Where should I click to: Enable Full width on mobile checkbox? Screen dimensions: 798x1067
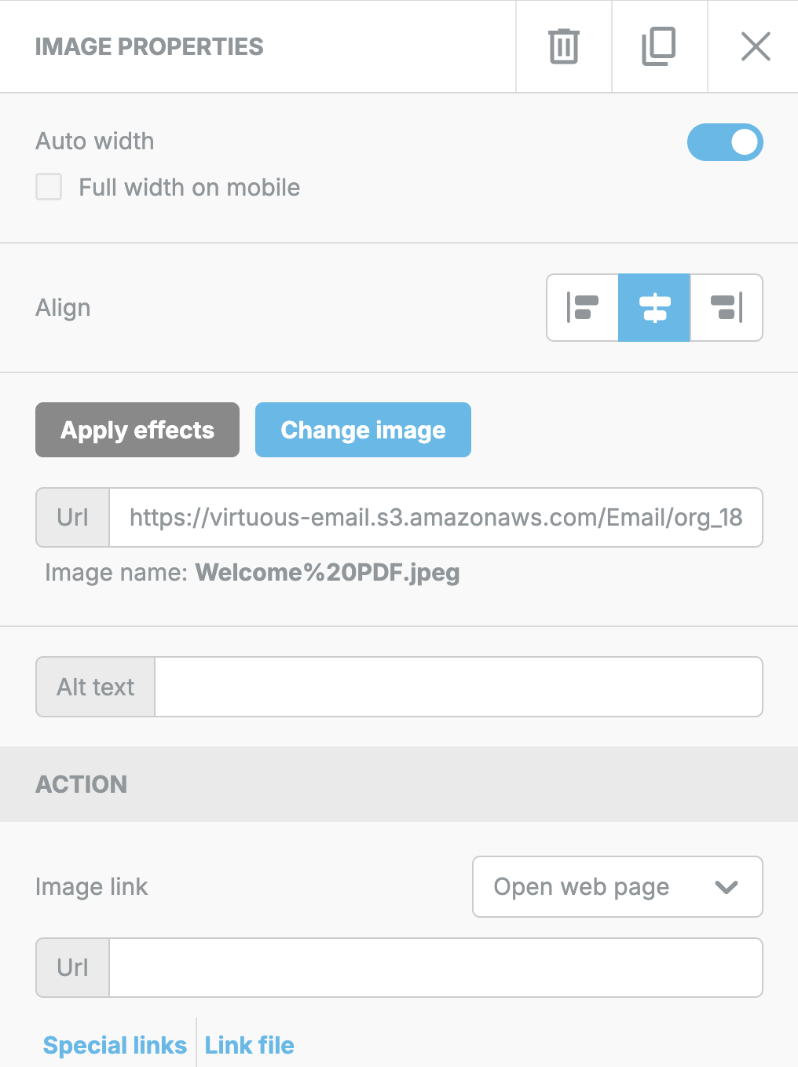[49, 187]
